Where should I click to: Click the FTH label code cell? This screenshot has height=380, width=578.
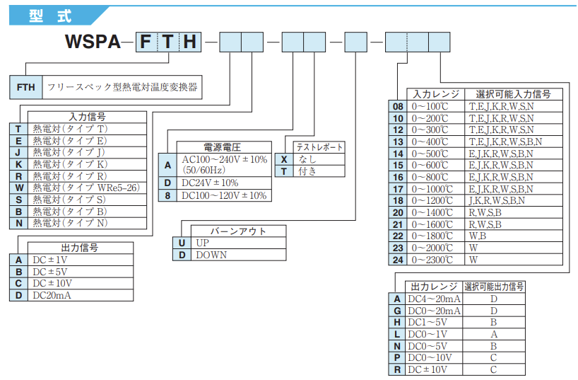[x=26, y=87]
